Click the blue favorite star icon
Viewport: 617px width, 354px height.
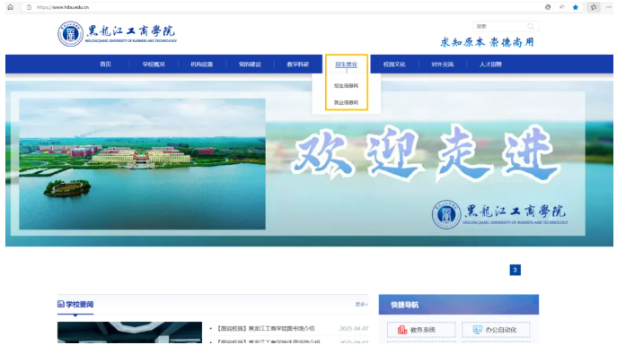576,7
